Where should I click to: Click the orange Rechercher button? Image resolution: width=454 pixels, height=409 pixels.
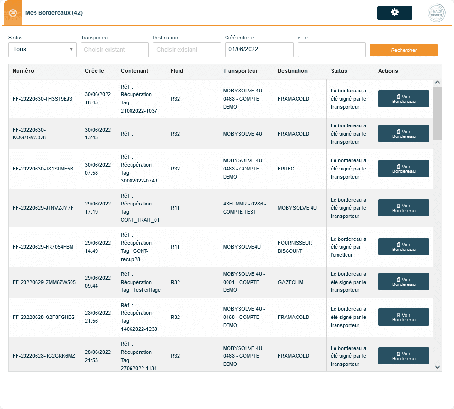coord(404,50)
